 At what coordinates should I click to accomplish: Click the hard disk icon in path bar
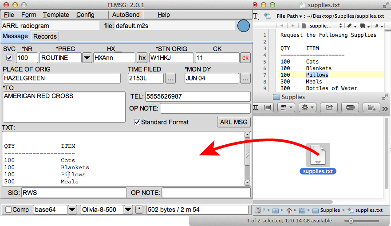click(x=258, y=210)
